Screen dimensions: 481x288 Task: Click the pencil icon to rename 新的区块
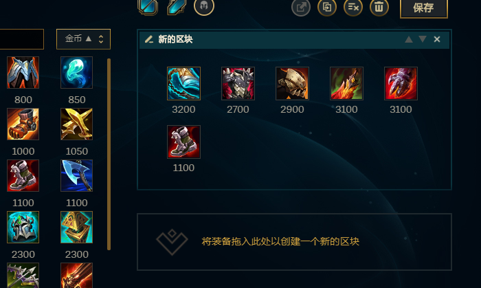point(149,39)
